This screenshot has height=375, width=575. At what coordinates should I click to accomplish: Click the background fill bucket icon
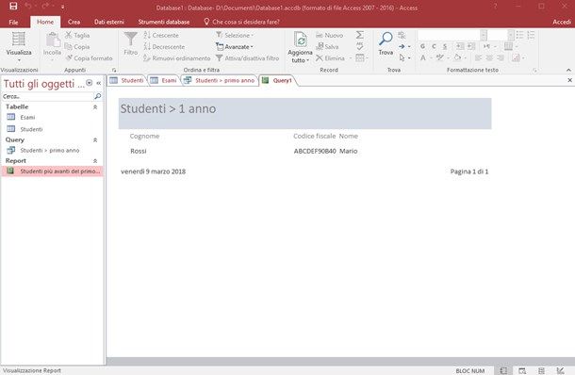(x=457, y=57)
